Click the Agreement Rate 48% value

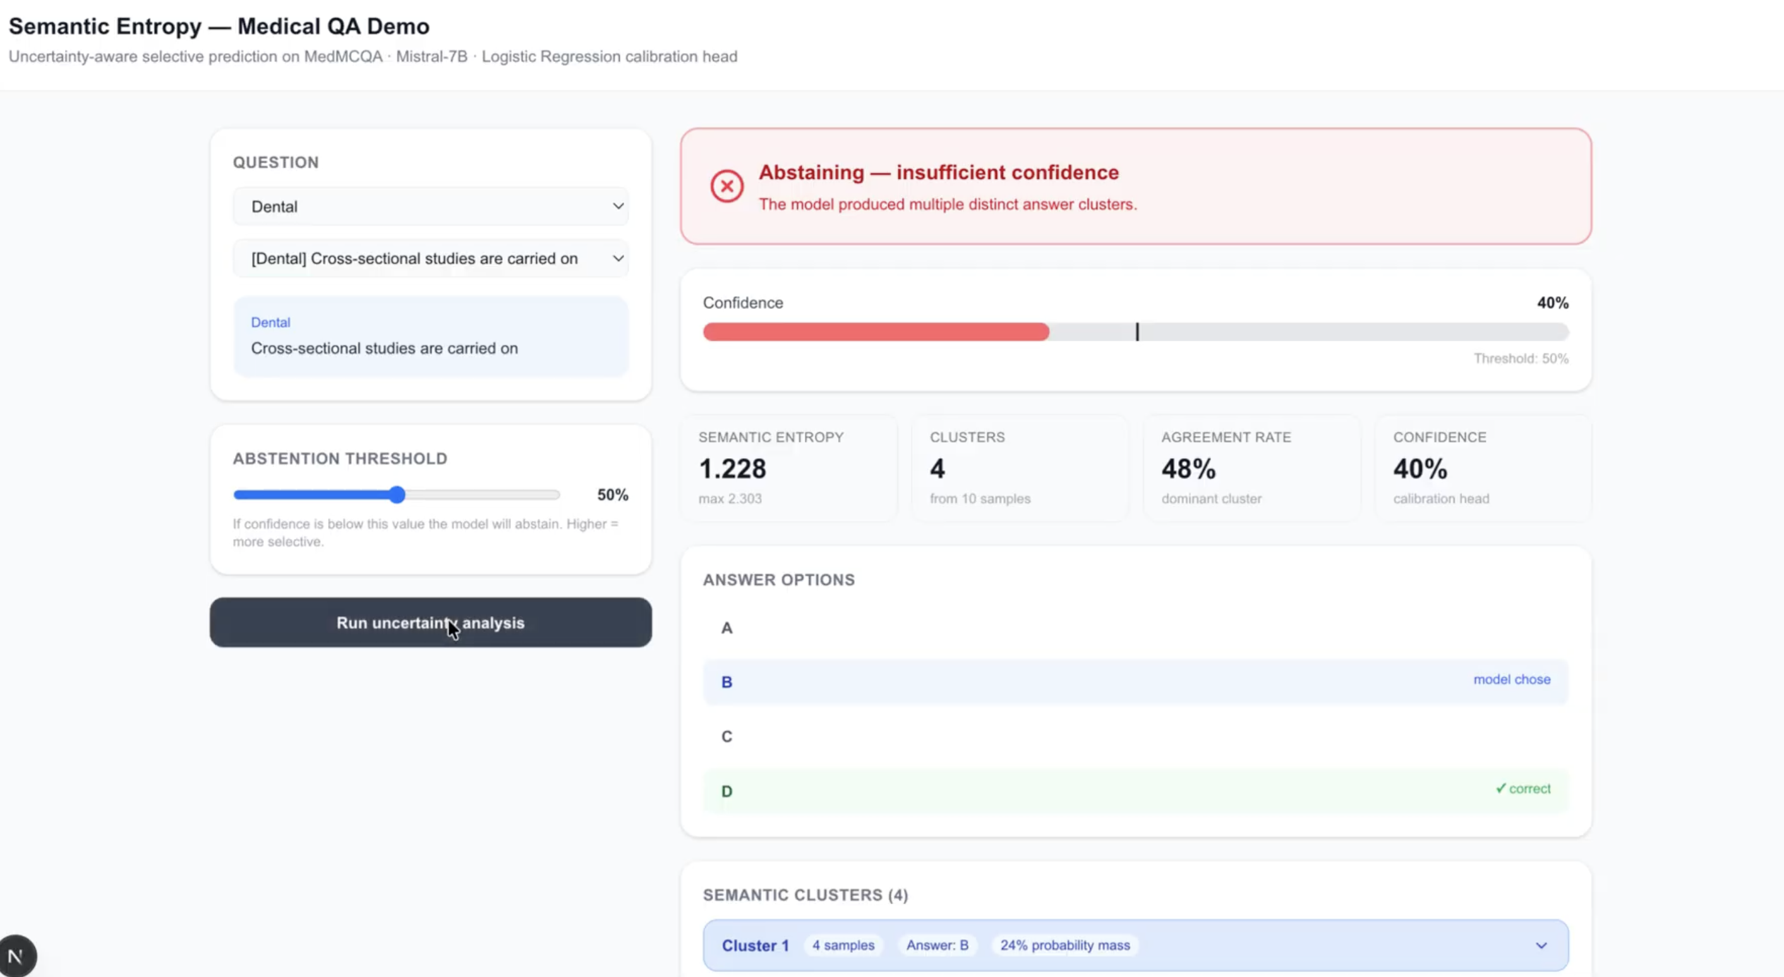pos(1188,469)
